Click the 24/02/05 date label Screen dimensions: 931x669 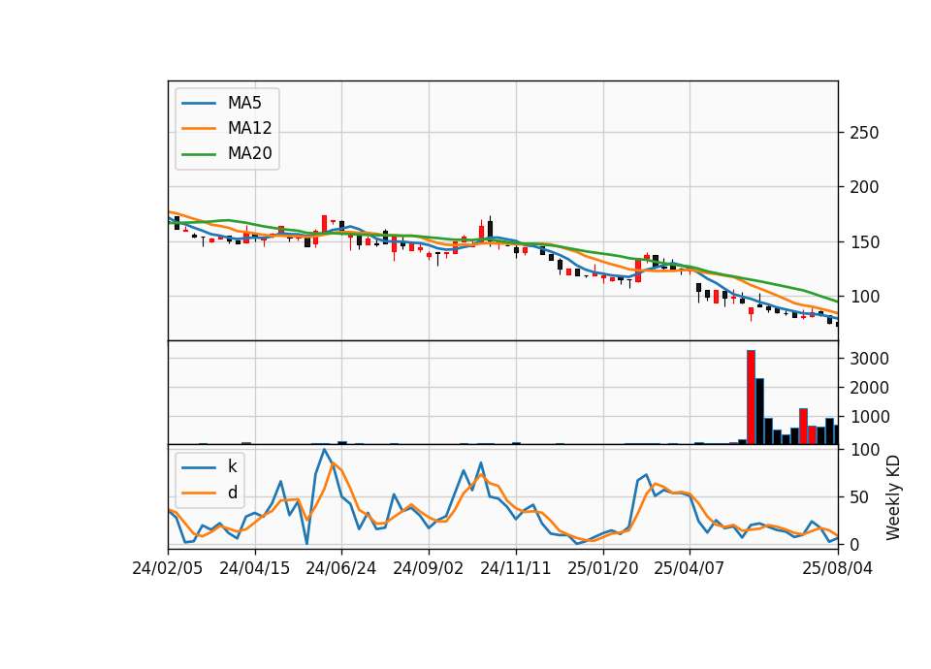pos(168,568)
